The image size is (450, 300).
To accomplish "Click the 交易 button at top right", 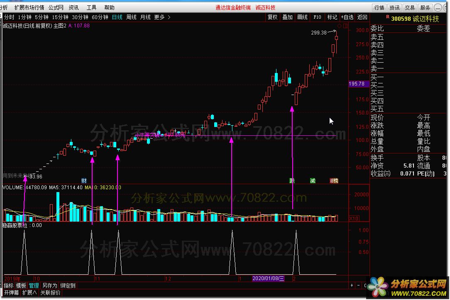I will click(x=410, y=7).
